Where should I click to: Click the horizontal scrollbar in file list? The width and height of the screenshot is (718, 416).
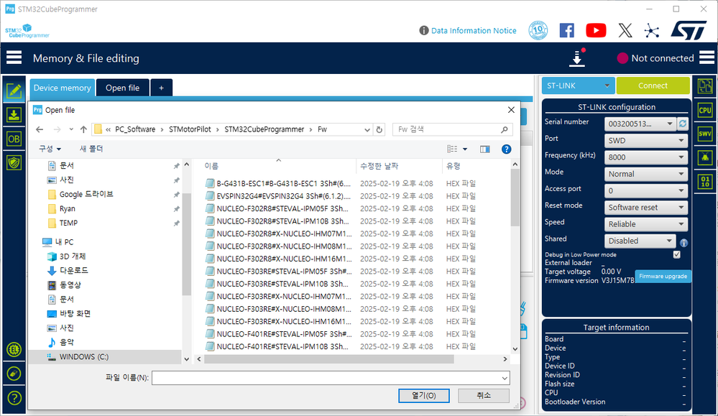[328, 359]
